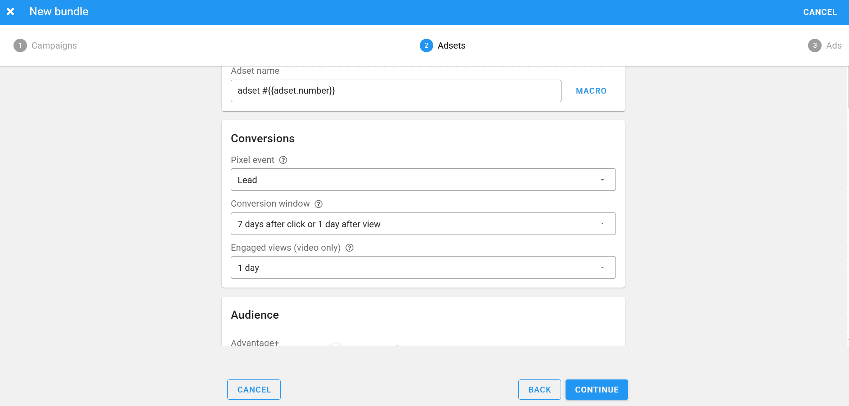Expand the Conversion window dropdown
The width and height of the screenshot is (849, 406).
(422, 224)
